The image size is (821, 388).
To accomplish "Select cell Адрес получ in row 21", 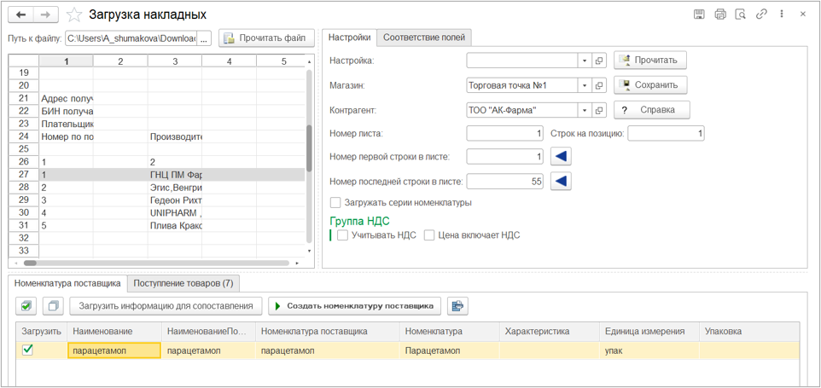I will pos(67,98).
